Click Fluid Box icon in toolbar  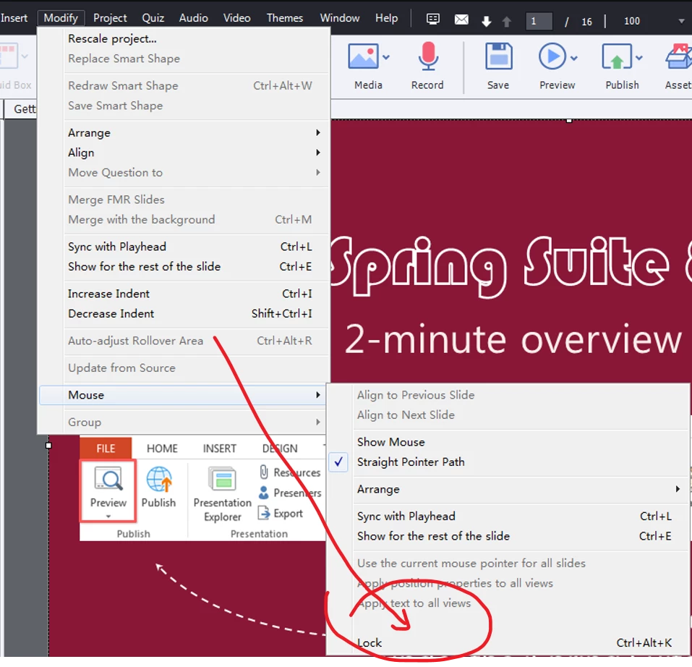(x=9, y=56)
